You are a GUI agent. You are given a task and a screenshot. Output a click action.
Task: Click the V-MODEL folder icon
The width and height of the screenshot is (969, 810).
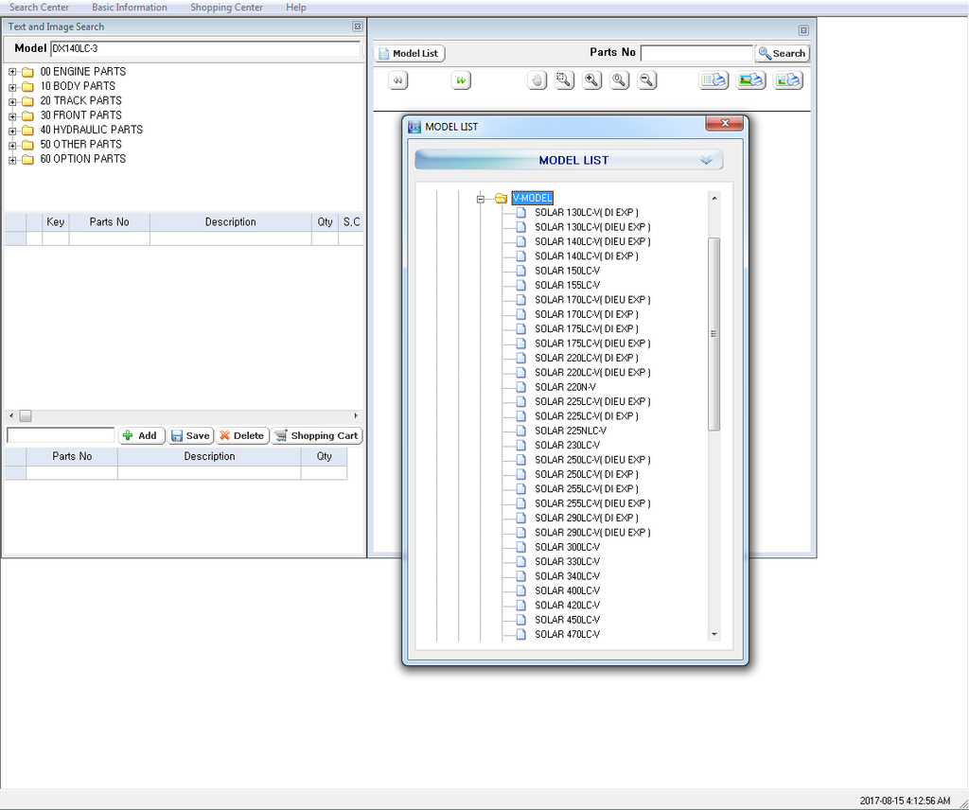tap(502, 199)
